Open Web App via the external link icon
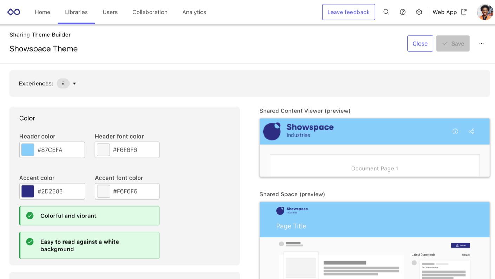Image resolution: width=495 pixels, height=279 pixels. (463, 12)
